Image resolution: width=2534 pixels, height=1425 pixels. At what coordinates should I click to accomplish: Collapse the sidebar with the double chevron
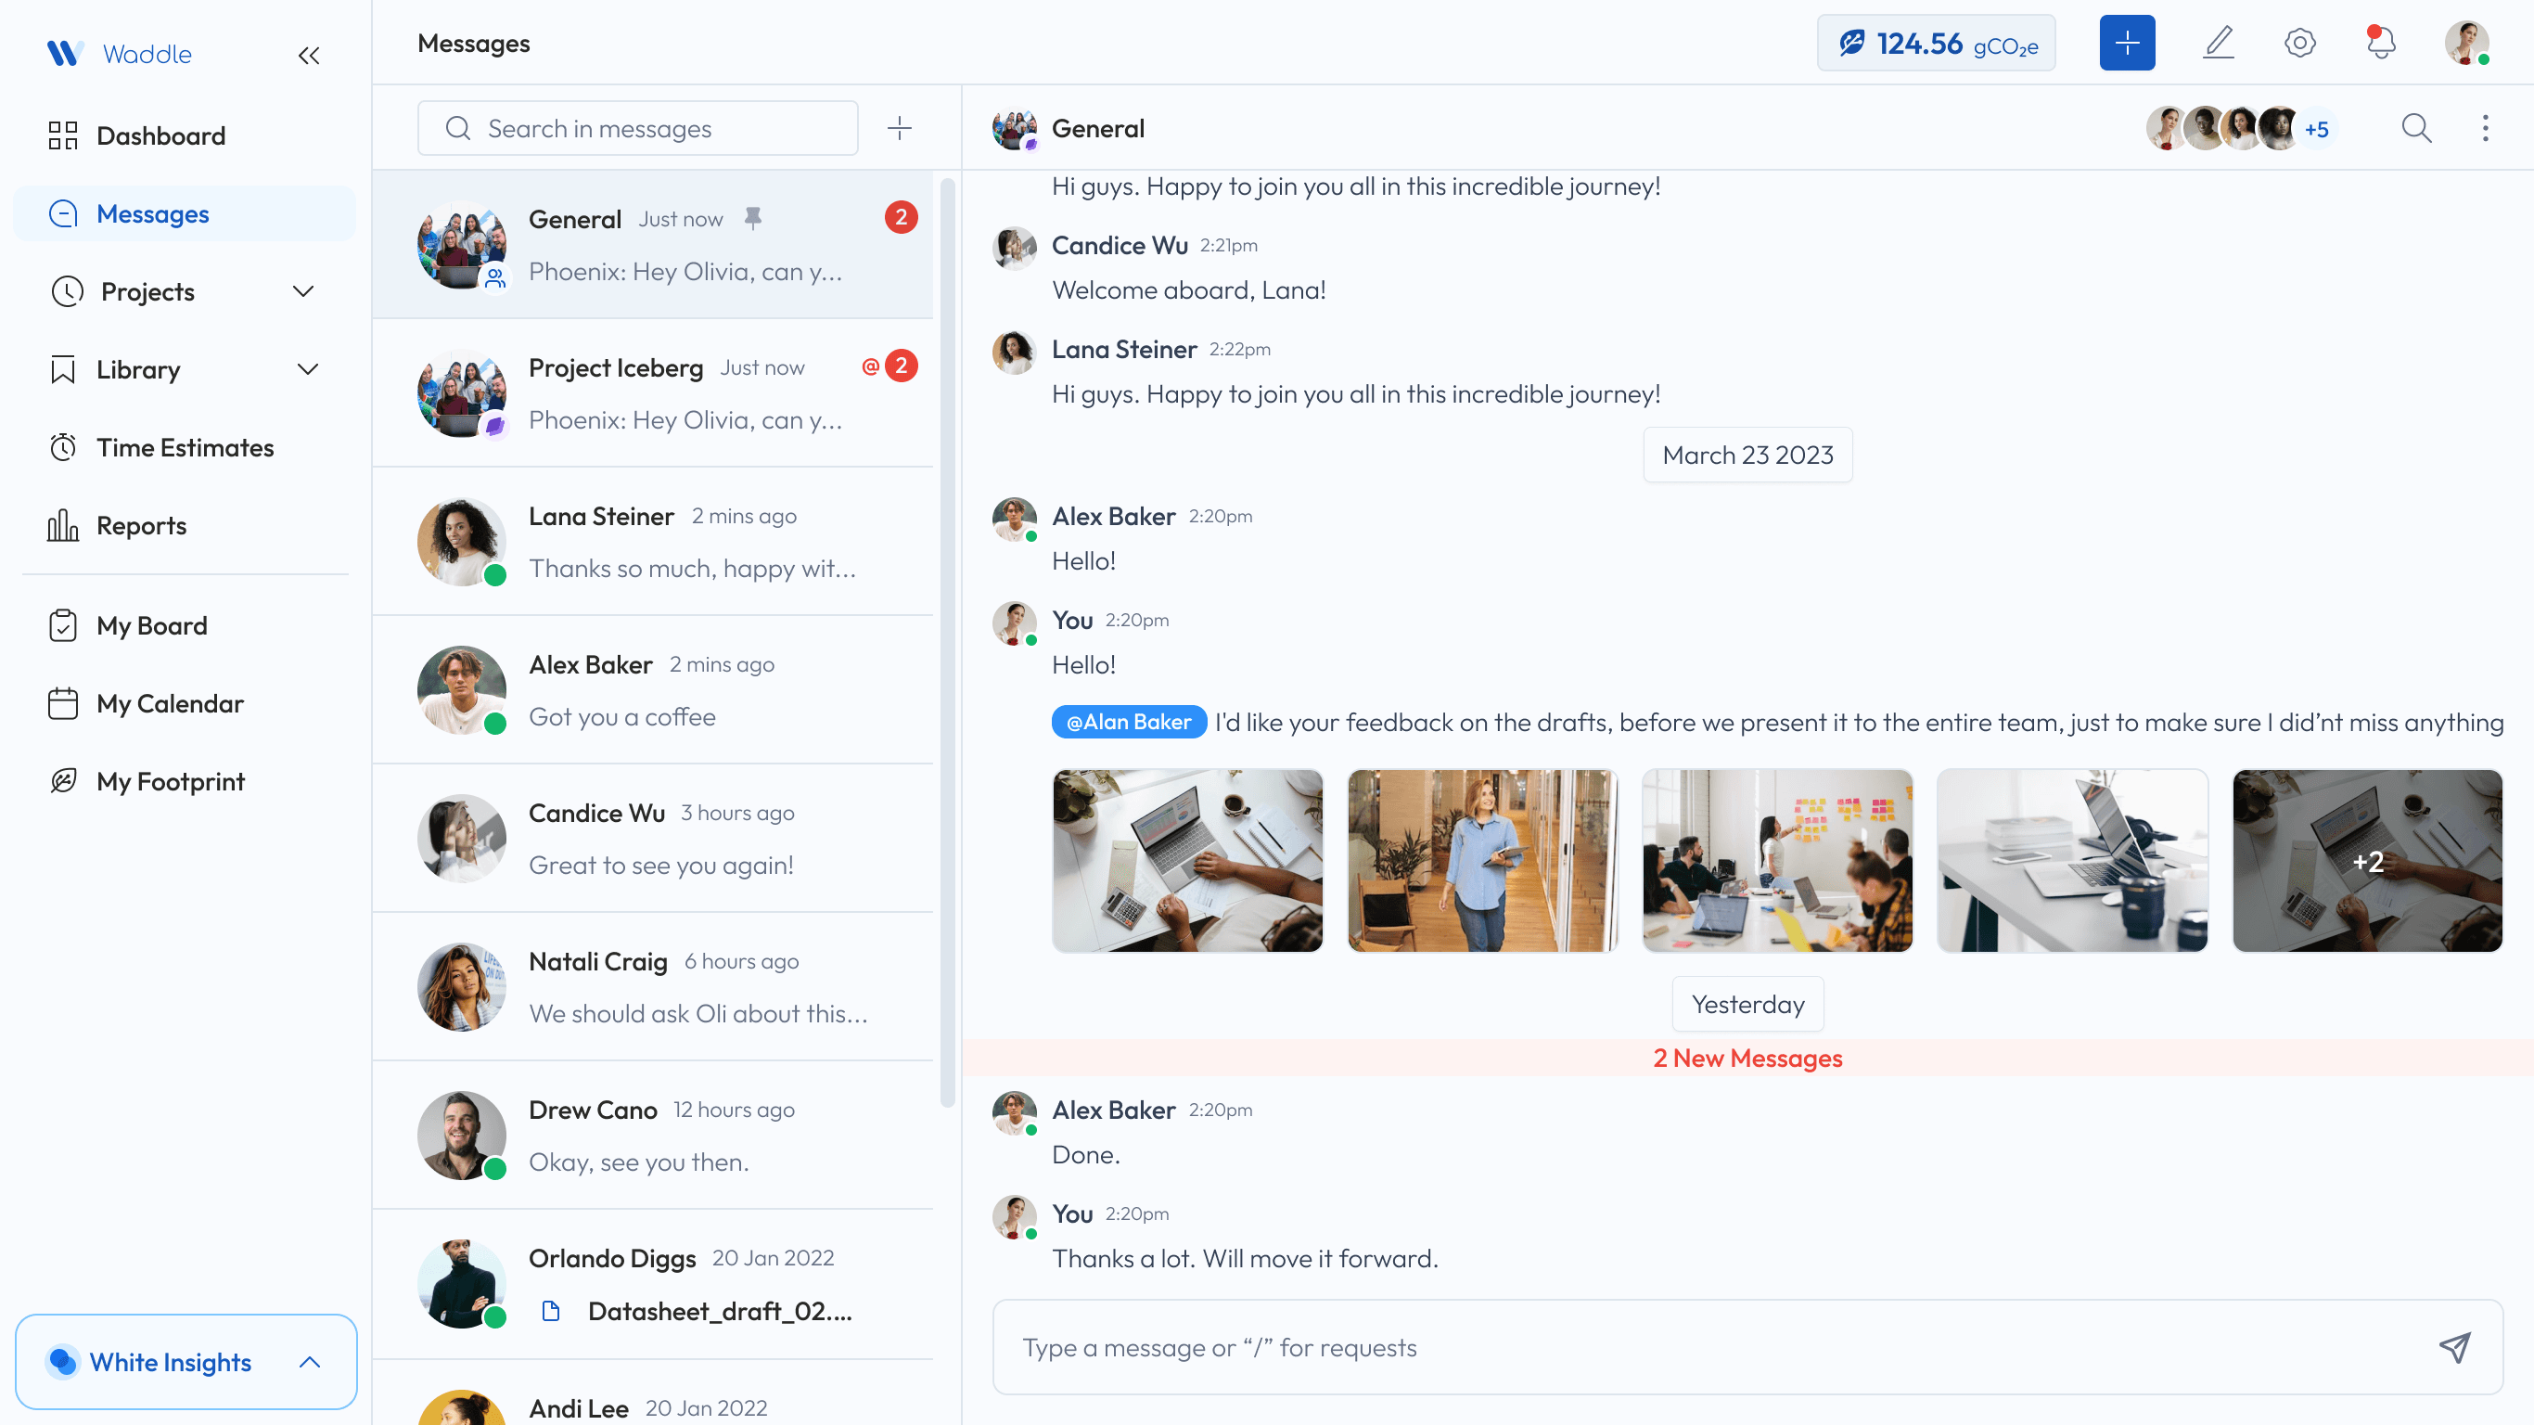pos(309,55)
